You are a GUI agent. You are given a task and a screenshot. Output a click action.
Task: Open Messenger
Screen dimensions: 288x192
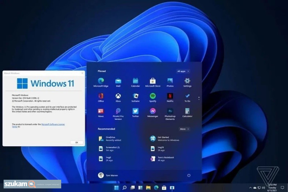[153, 113]
